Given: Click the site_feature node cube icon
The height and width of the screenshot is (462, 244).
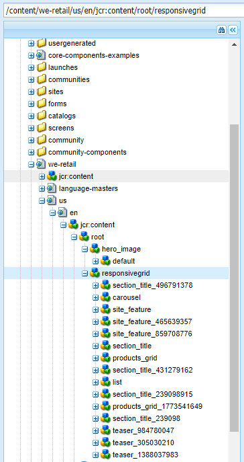Looking at the screenshot, I should 105,309.
